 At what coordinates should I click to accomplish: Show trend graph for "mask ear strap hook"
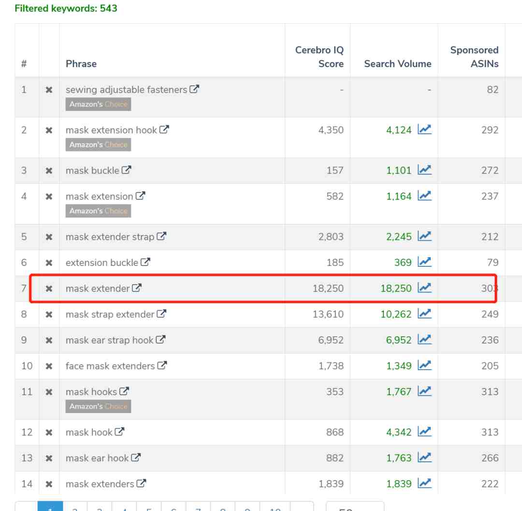[424, 340]
